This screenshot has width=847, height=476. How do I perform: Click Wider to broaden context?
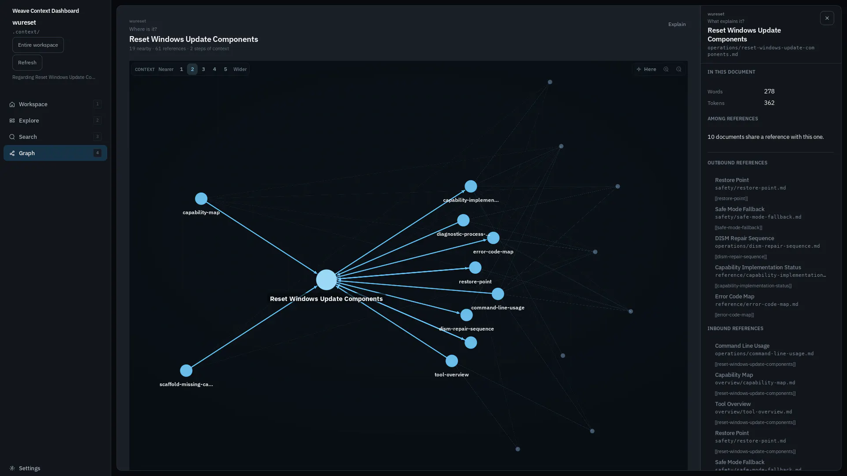click(x=240, y=69)
